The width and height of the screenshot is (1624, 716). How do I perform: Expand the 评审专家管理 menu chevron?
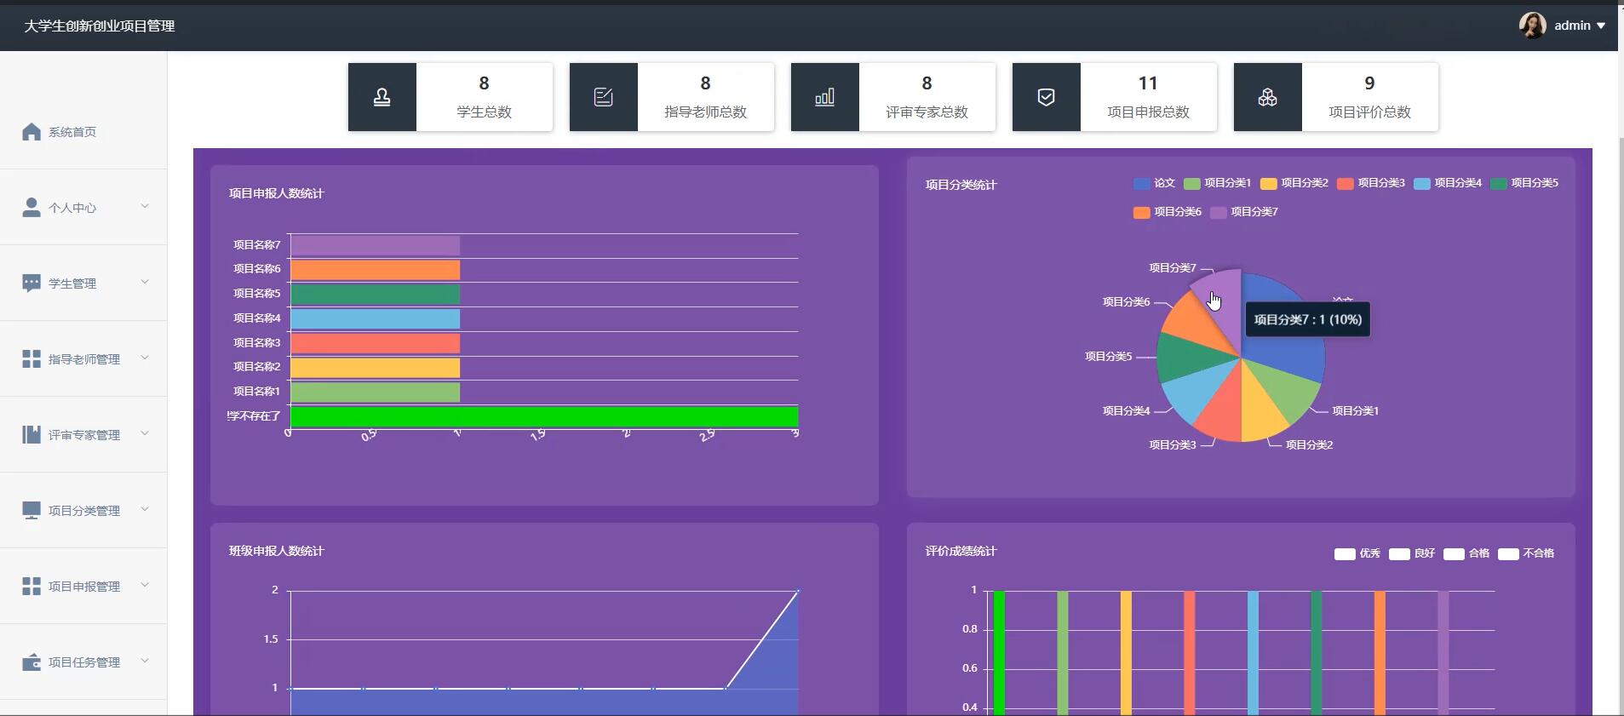pyautogui.click(x=145, y=433)
